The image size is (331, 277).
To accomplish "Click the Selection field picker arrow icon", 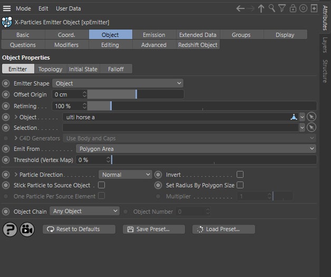I will (x=311, y=127).
